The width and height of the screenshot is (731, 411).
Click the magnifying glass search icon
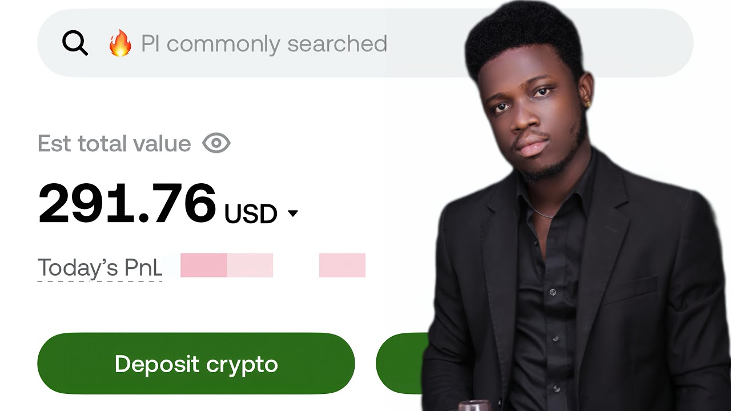pyautogui.click(x=75, y=43)
